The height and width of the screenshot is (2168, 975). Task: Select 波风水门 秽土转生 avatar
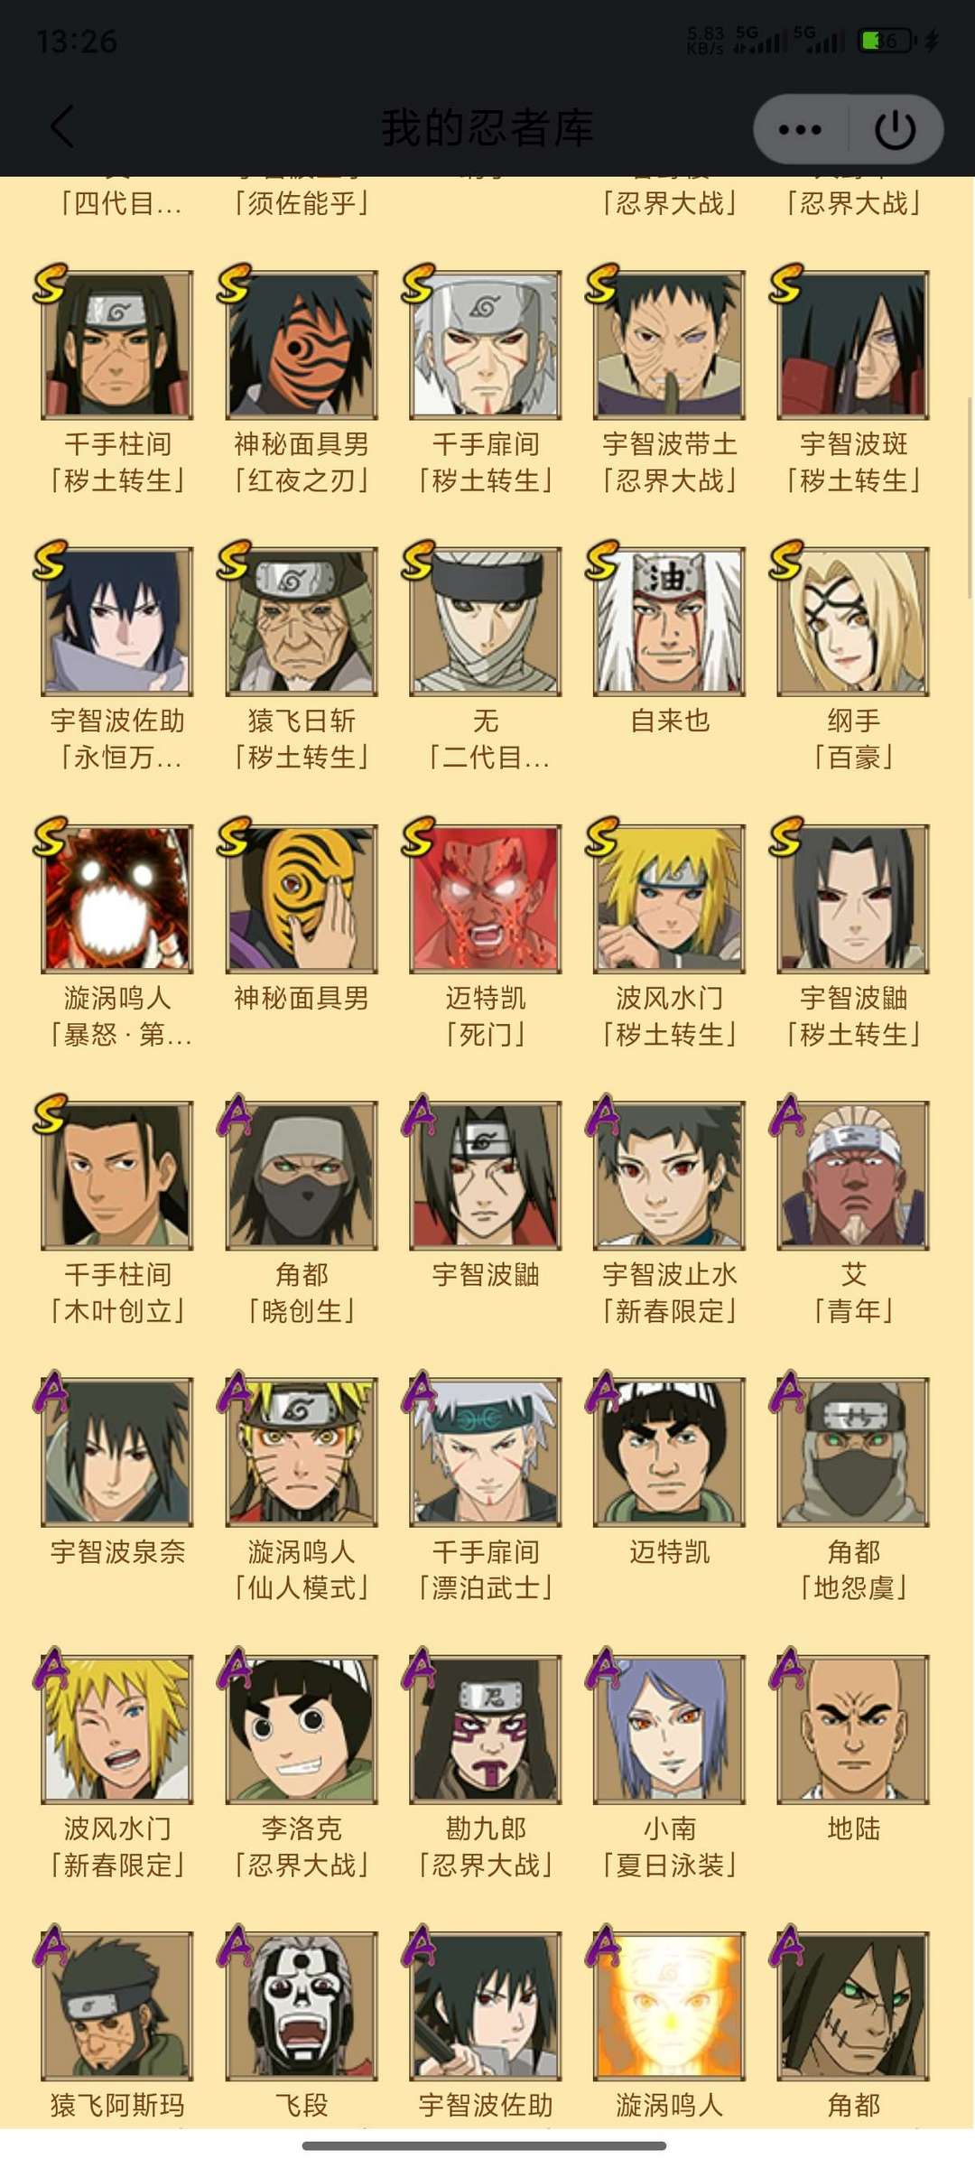click(x=669, y=899)
